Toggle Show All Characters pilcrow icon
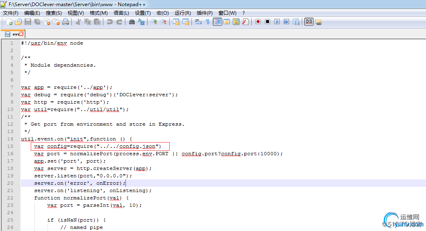The width and height of the screenshot is (426, 231). [x=207, y=22]
